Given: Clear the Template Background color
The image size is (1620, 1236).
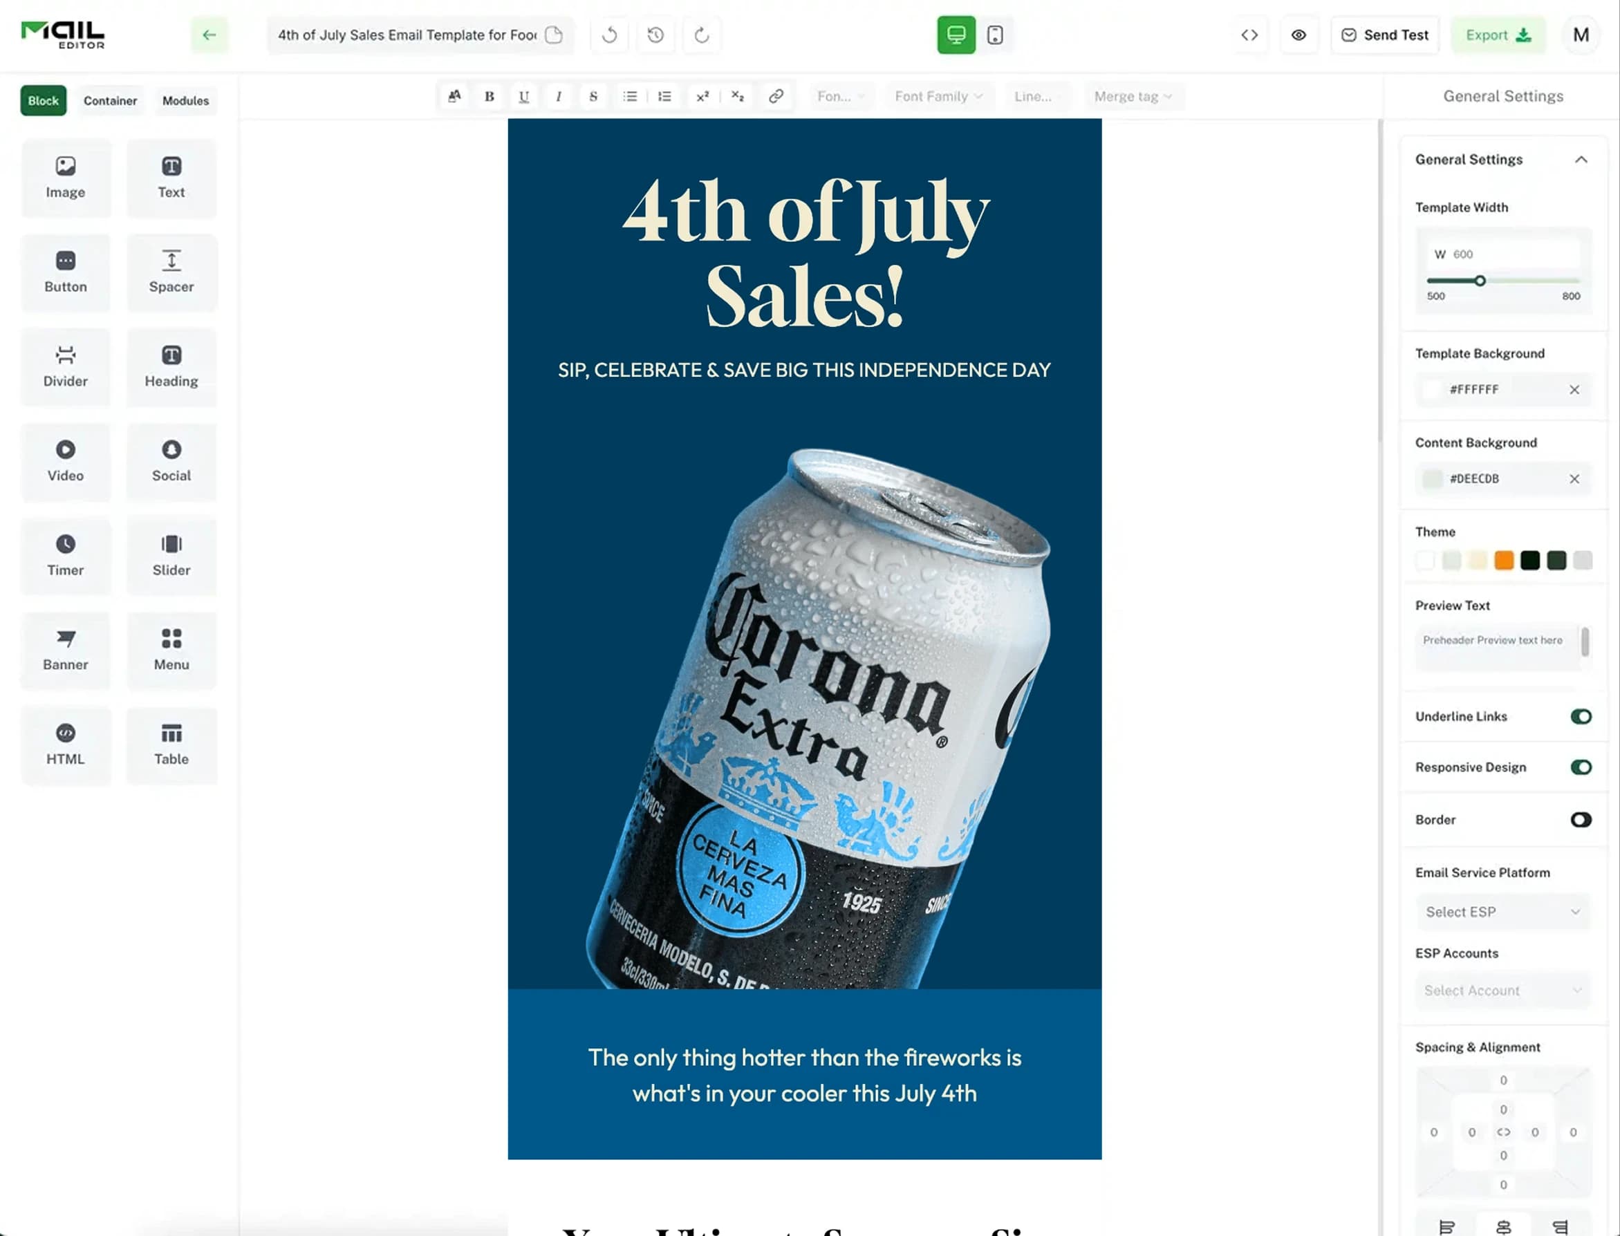Looking at the screenshot, I should click(1574, 389).
